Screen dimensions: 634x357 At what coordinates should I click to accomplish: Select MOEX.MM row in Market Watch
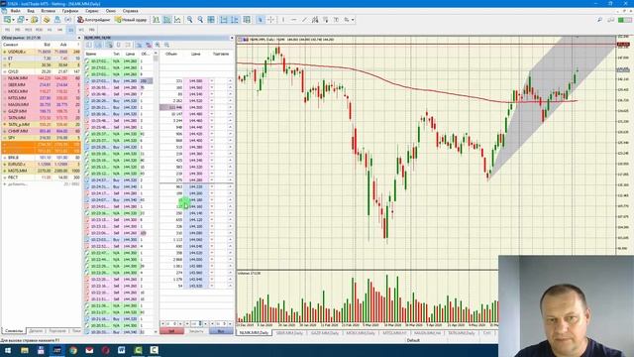click(x=42, y=91)
